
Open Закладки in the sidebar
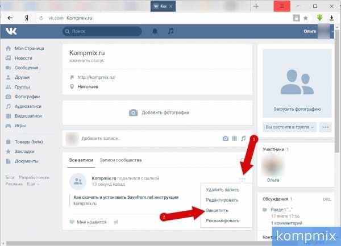click(x=20, y=151)
